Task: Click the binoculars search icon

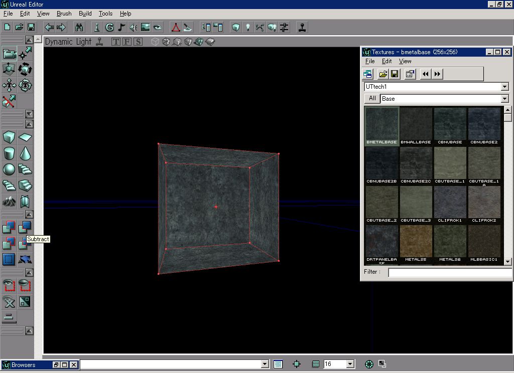Action: tap(79, 28)
